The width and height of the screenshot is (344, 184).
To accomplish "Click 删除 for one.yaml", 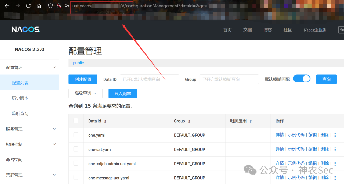I will 325,135.
